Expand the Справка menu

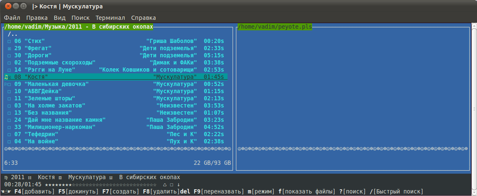point(143,18)
